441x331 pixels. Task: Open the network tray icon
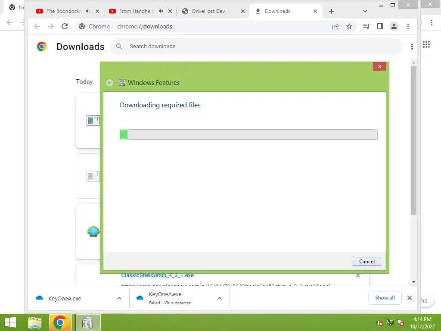[x=390, y=323]
